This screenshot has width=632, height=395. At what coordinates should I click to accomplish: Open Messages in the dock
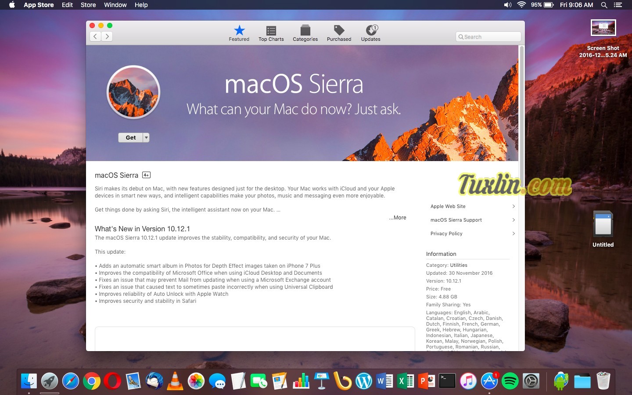(217, 381)
